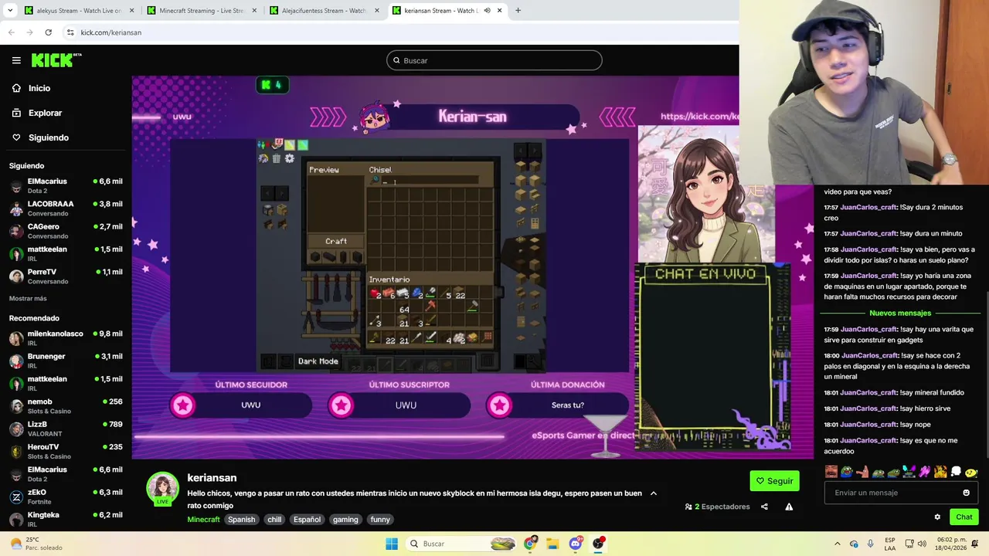Viewport: 989px width, 556px height.
Task: Open the Minecraft category link
Action: pyautogui.click(x=203, y=519)
